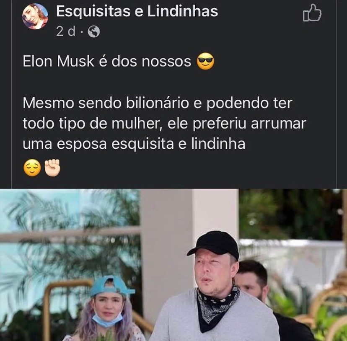Click the sunglasses emoji after "nossos"
347x341 pixels.
pyautogui.click(x=206, y=61)
